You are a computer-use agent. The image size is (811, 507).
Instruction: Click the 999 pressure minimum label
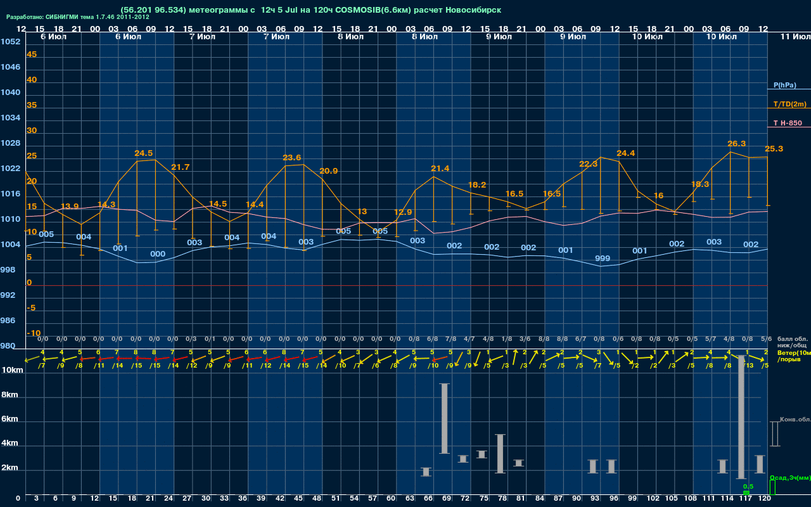point(603,259)
